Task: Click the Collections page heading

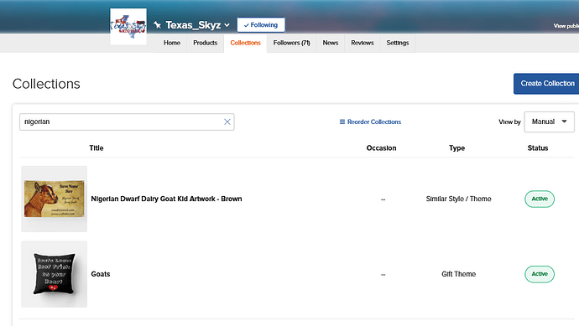Action: click(46, 84)
